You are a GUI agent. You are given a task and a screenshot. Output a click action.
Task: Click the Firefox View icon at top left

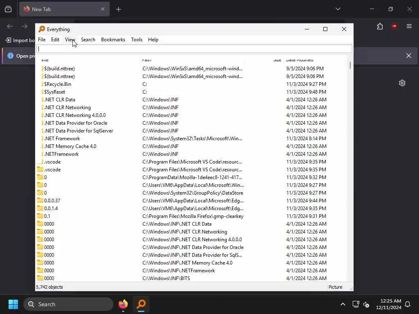[x=8, y=9]
